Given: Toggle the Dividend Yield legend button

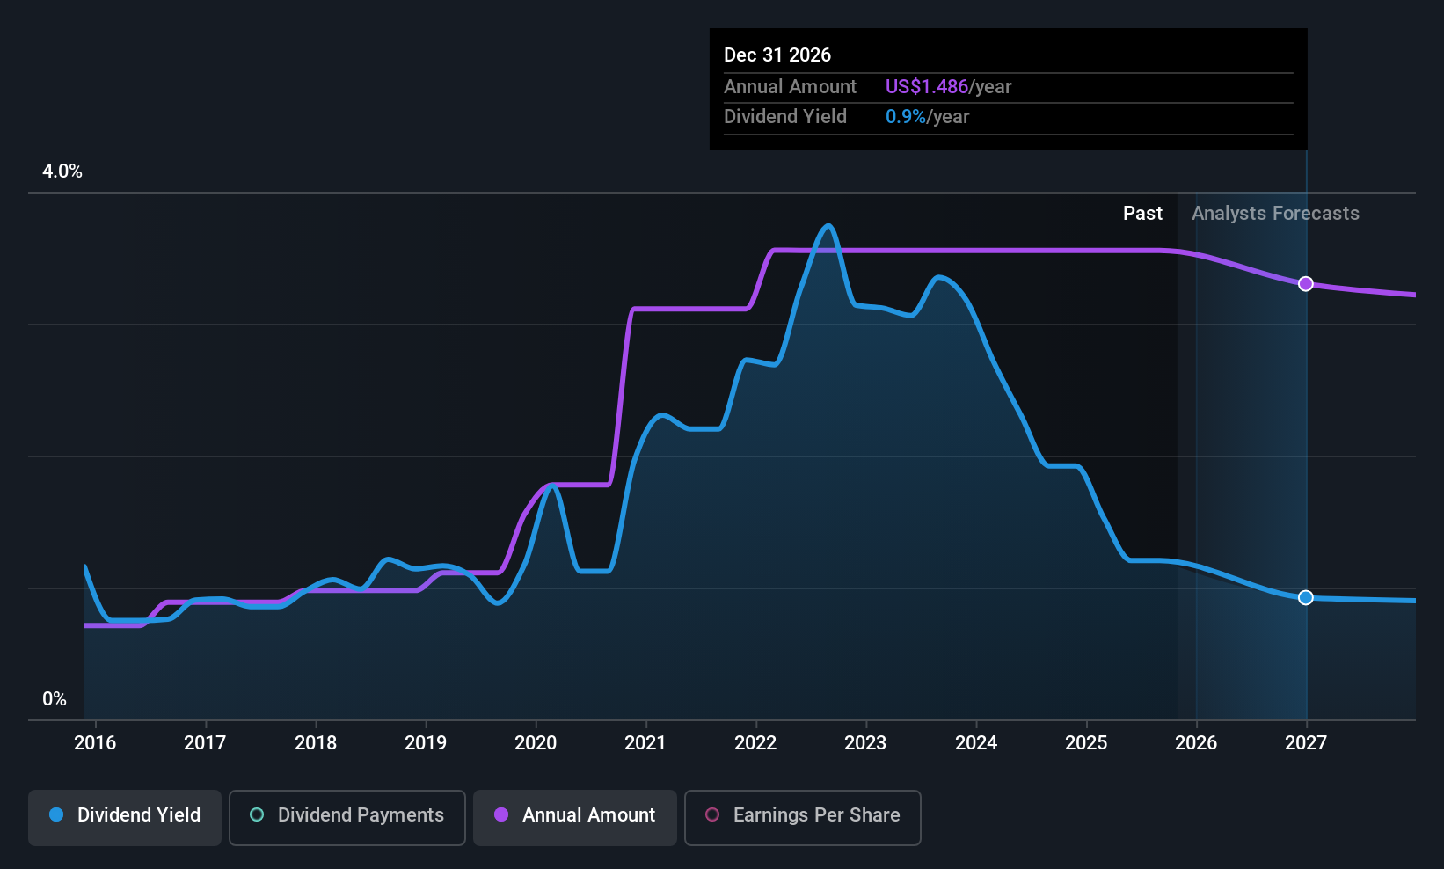Looking at the screenshot, I should 125,816.
